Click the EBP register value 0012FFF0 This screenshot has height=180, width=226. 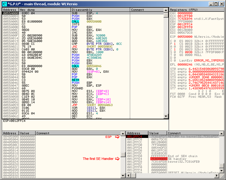pyautogui.click(x=185, y=27)
